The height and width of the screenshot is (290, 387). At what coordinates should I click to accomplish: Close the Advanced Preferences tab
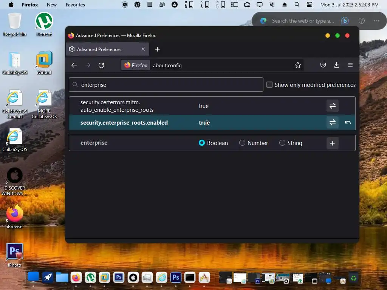coord(143,49)
